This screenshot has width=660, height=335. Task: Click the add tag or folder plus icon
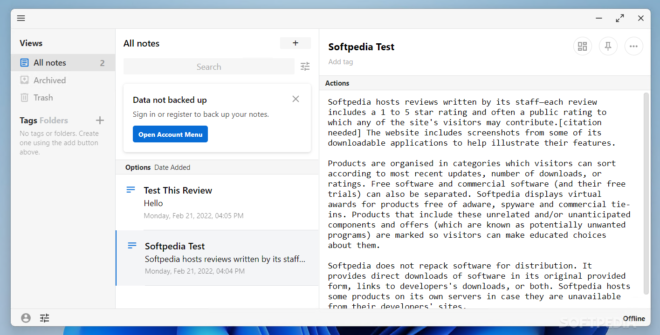coord(100,121)
